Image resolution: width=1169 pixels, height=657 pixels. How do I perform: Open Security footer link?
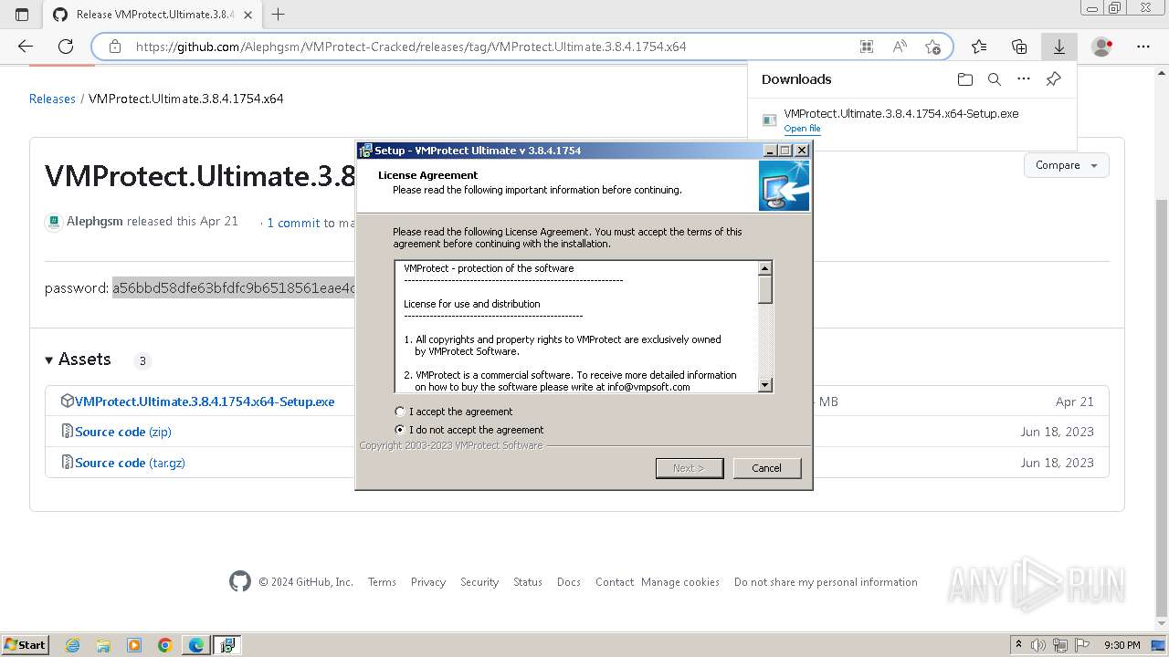(x=479, y=582)
